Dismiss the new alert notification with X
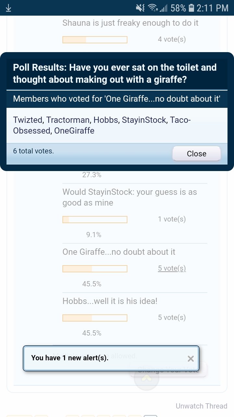The height and width of the screenshot is (417, 234). point(191,359)
